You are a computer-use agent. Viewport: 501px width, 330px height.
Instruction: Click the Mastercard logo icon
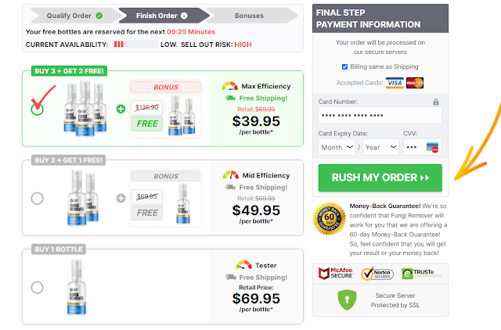(x=415, y=82)
